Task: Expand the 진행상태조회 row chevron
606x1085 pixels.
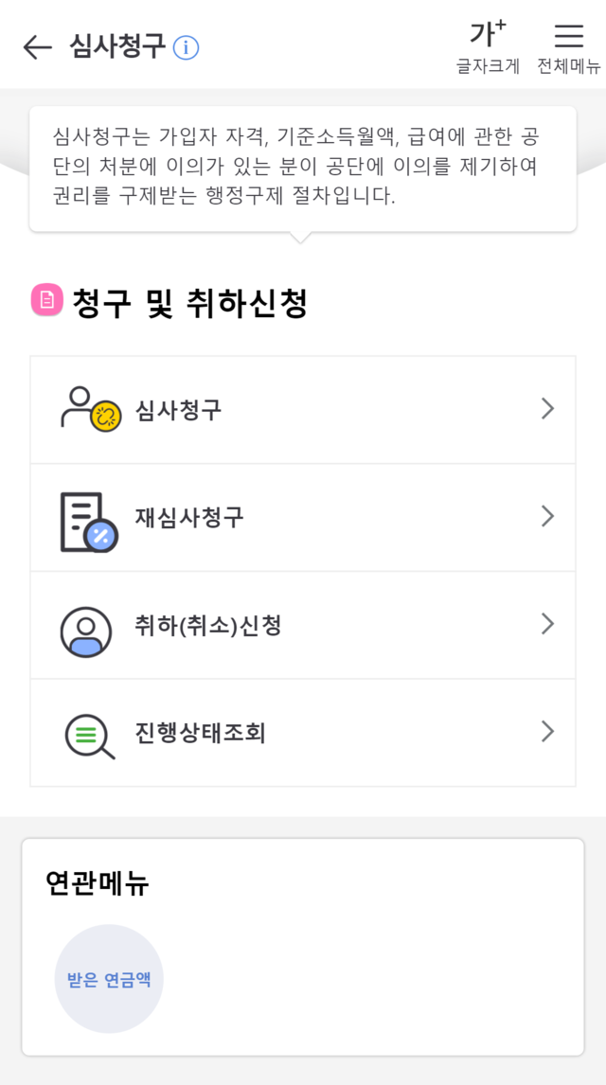Action: pos(547,732)
